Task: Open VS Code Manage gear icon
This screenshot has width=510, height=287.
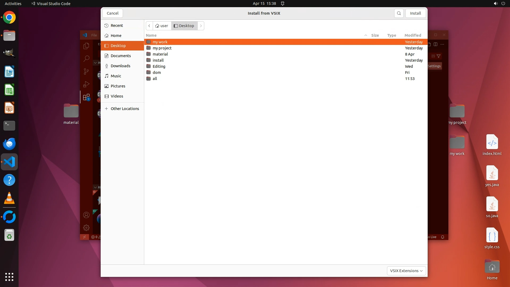Action: pos(86,228)
